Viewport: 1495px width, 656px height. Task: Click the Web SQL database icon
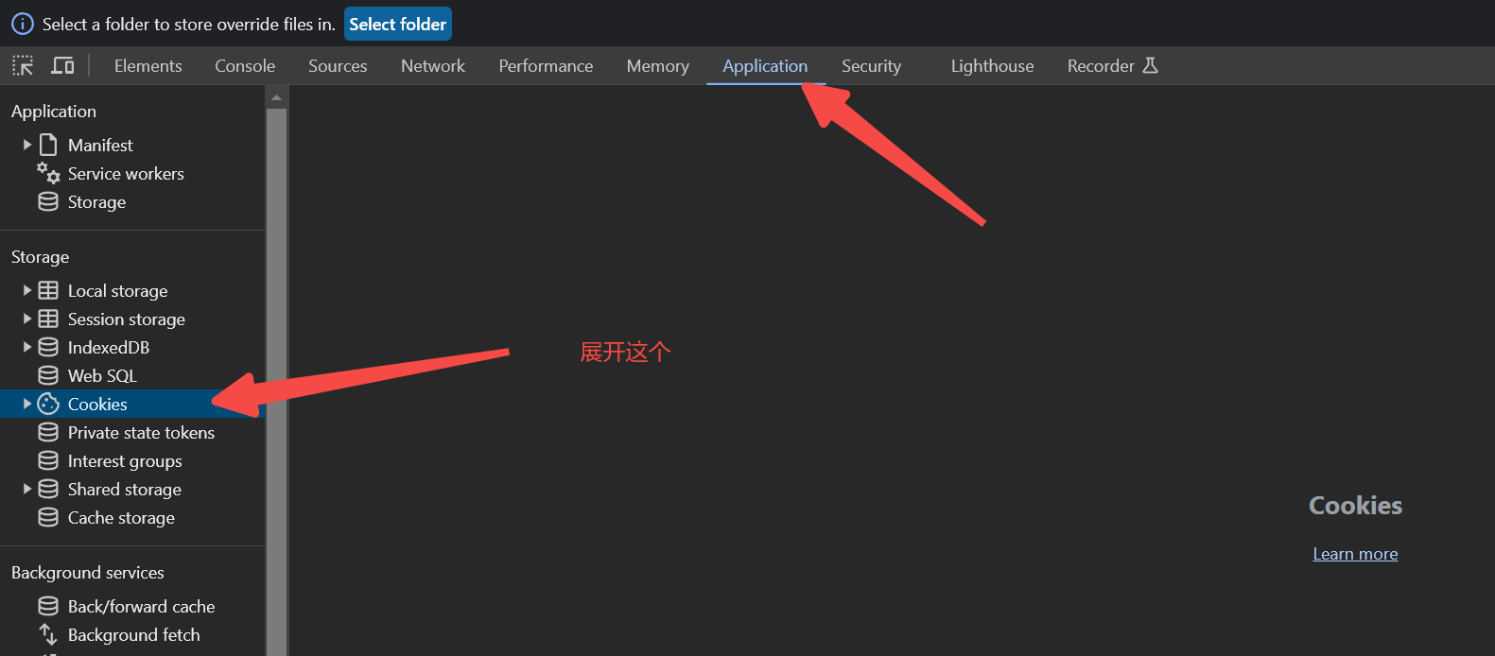48,375
